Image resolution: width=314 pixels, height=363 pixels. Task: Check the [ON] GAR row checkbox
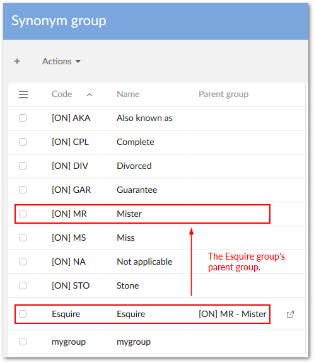pyautogui.click(x=23, y=190)
